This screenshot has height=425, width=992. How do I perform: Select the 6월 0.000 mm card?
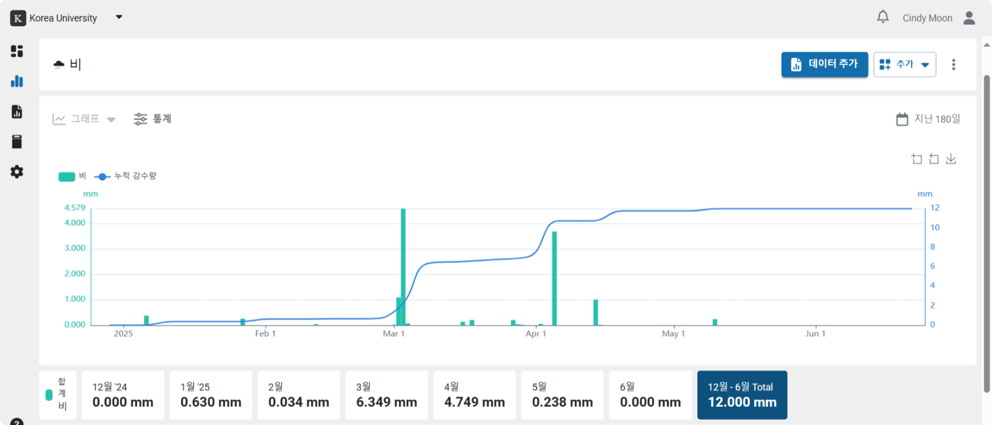click(650, 395)
